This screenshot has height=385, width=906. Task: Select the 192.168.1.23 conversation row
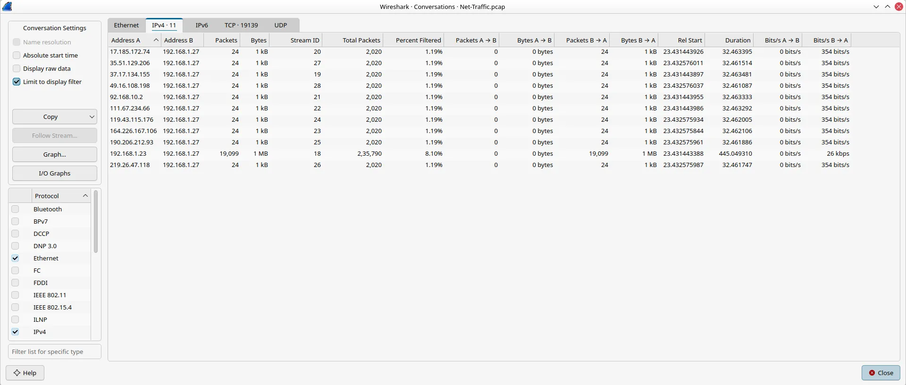479,153
